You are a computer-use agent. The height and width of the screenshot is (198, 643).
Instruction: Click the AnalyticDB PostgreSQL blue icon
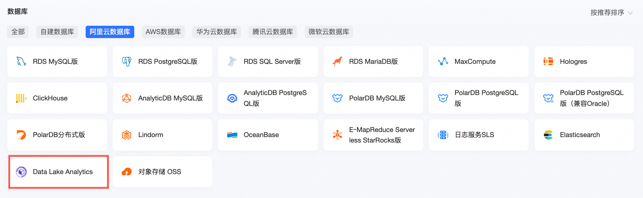[232, 98]
